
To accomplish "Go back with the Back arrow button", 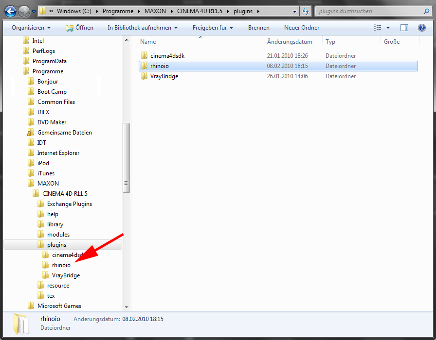I will point(11,11).
